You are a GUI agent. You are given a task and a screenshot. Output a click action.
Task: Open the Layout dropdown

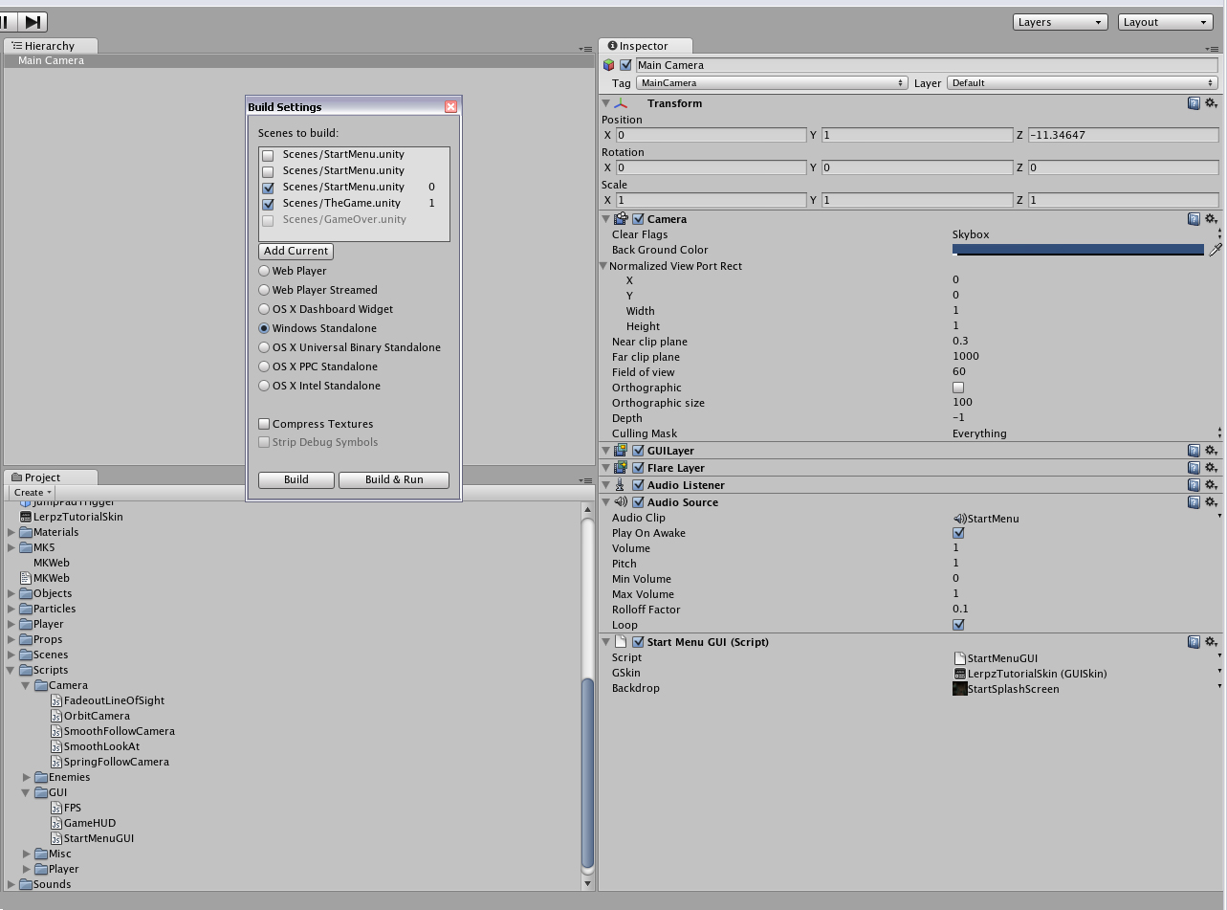click(x=1165, y=21)
